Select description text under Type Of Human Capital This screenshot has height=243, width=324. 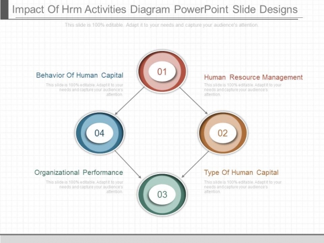[243, 187]
